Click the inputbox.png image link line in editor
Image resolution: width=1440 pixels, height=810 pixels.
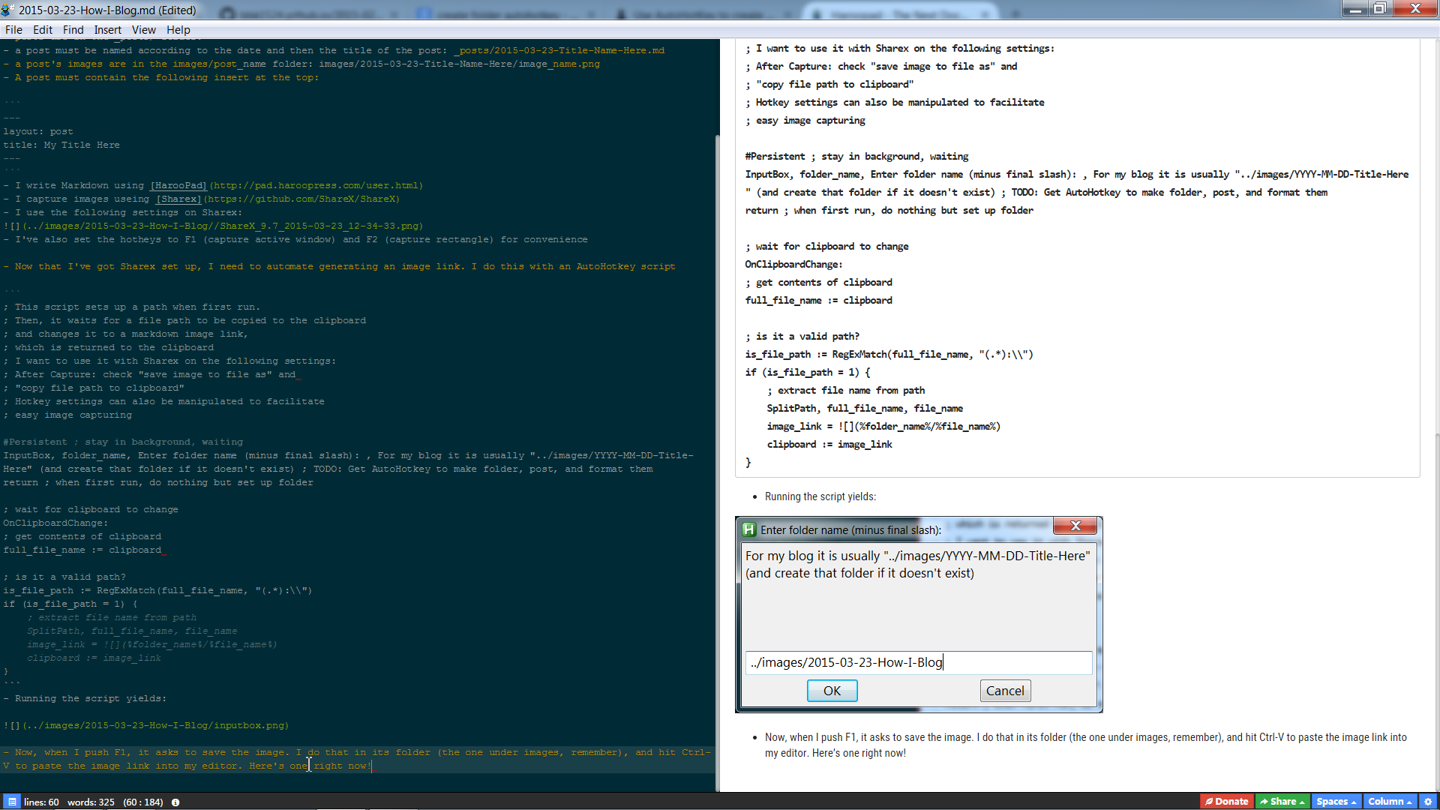[146, 725]
